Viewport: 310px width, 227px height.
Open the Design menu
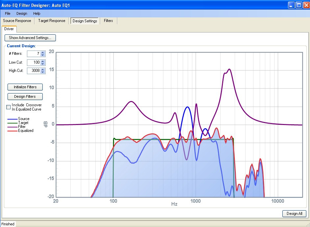point(22,13)
